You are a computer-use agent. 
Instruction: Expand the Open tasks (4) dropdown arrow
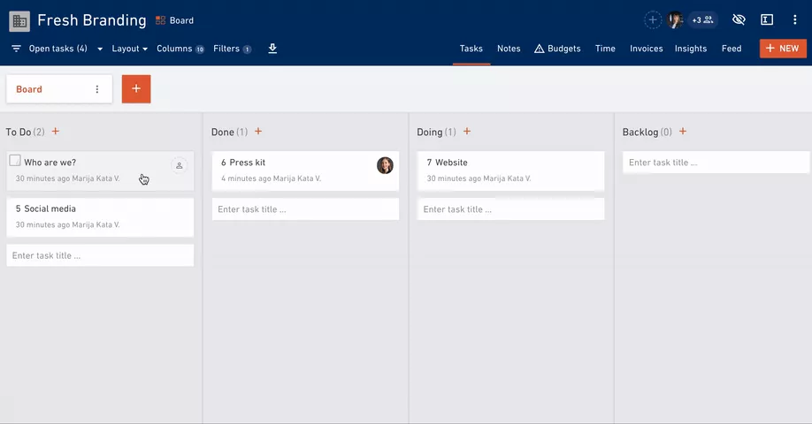pyautogui.click(x=100, y=49)
